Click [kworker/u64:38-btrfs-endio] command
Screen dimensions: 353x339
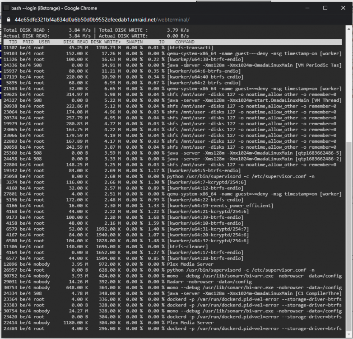[205, 59]
